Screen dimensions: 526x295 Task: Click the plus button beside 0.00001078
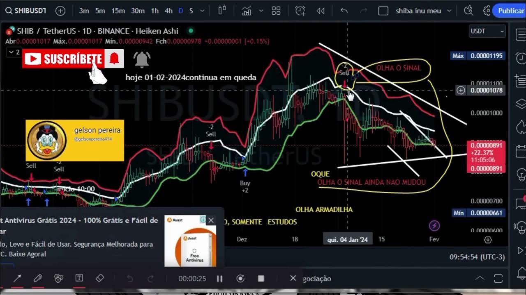[x=461, y=90]
